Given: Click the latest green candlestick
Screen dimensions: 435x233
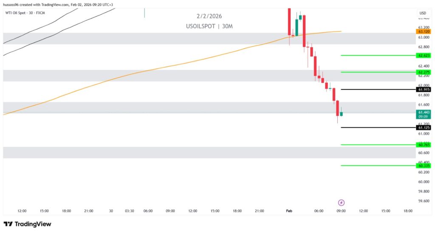Looking at the screenshot, I should 341,114.
